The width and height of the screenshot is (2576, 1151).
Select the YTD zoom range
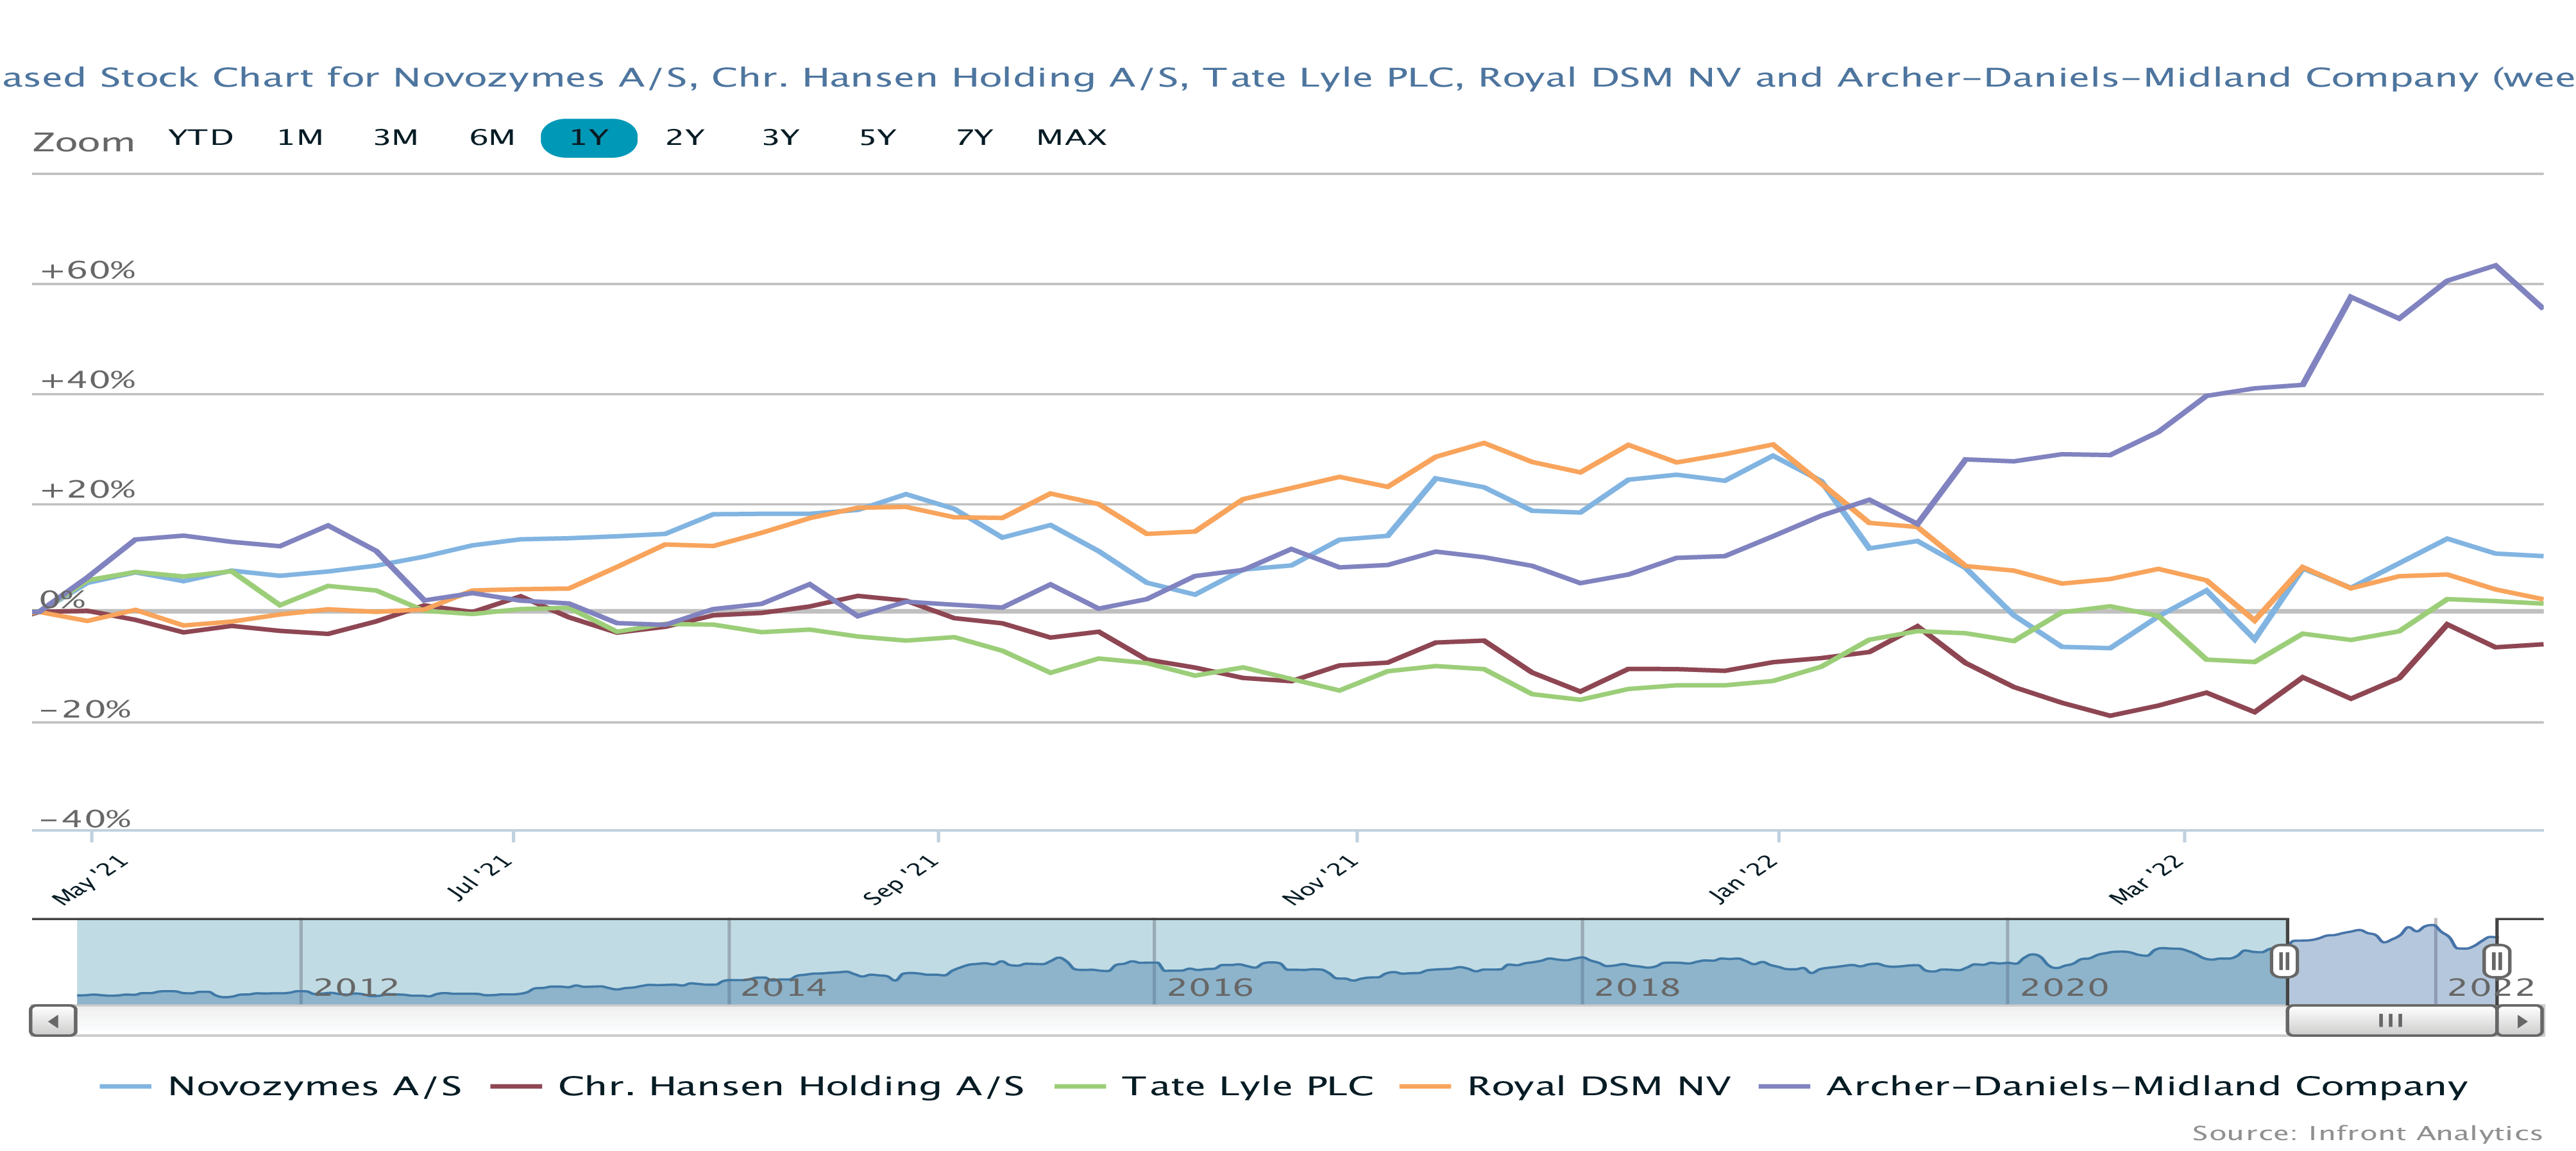tap(201, 138)
